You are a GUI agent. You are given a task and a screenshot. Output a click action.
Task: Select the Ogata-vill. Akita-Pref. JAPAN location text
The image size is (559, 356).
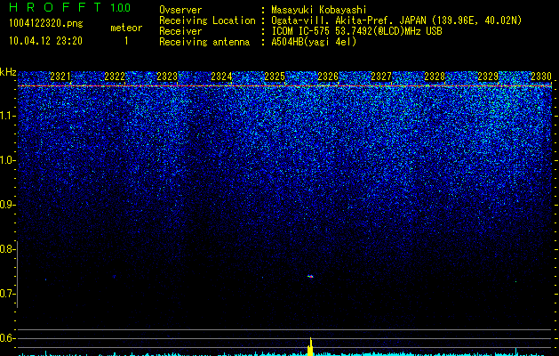pos(396,20)
